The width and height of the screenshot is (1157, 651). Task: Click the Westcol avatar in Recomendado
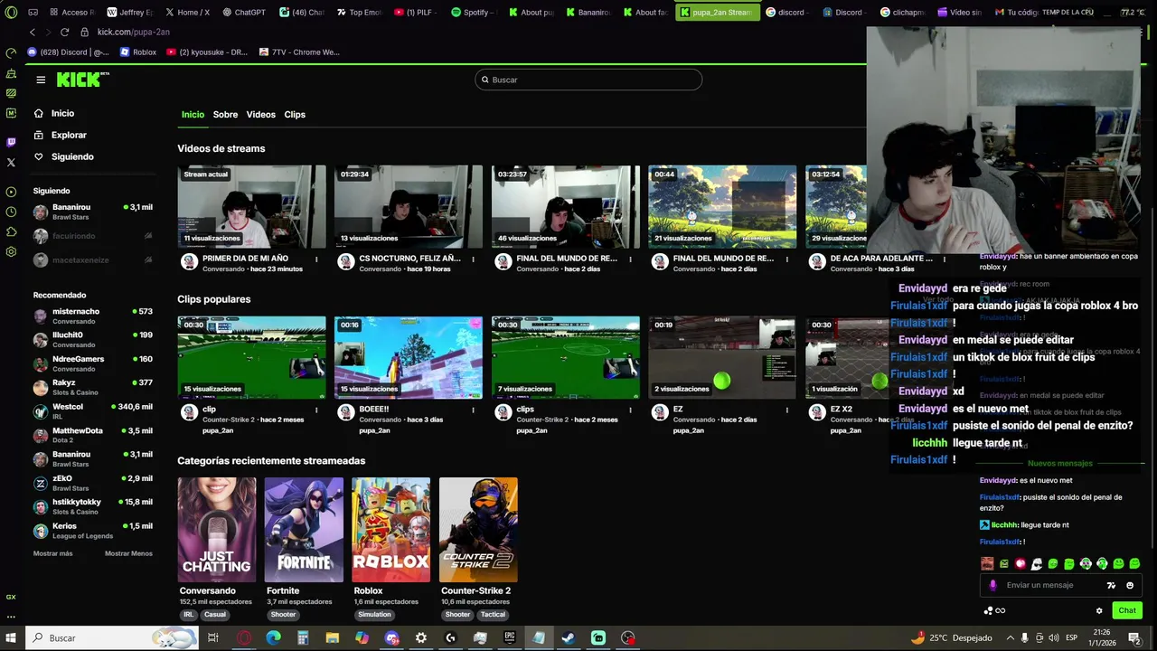pyautogui.click(x=41, y=411)
